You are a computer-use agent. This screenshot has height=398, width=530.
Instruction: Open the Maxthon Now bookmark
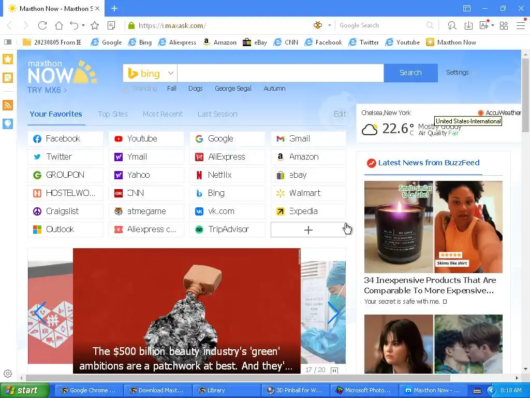click(451, 42)
